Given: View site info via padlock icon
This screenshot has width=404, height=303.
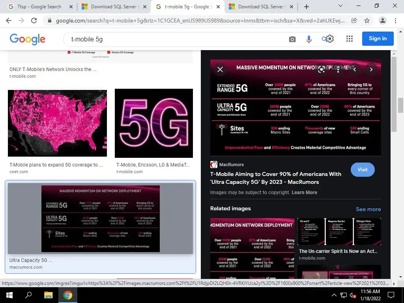Looking at the screenshot, I should point(50,21).
